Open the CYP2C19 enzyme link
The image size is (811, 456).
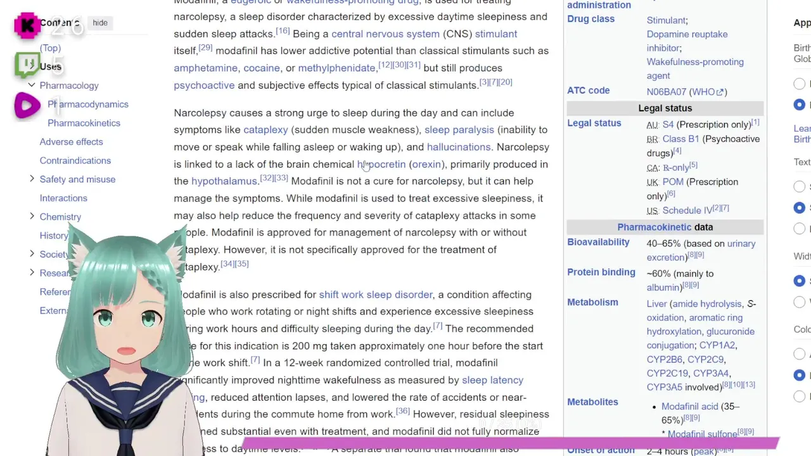(x=667, y=374)
